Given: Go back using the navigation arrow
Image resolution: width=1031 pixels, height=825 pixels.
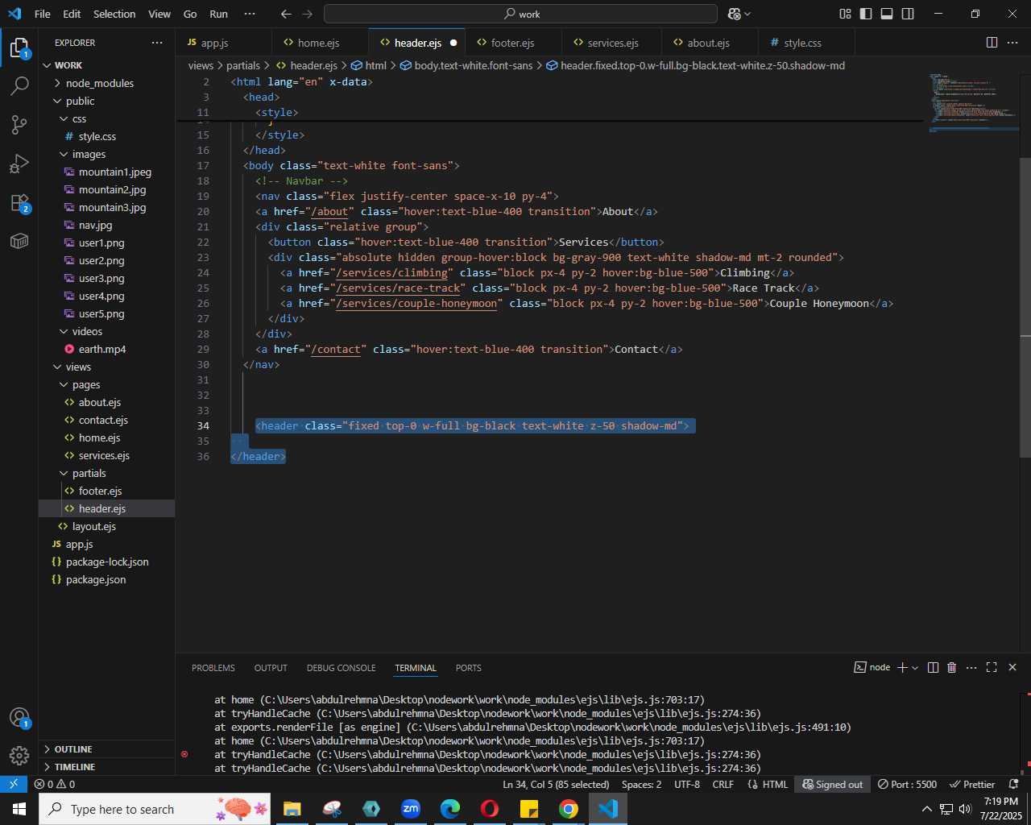Looking at the screenshot, I should 286,14.
